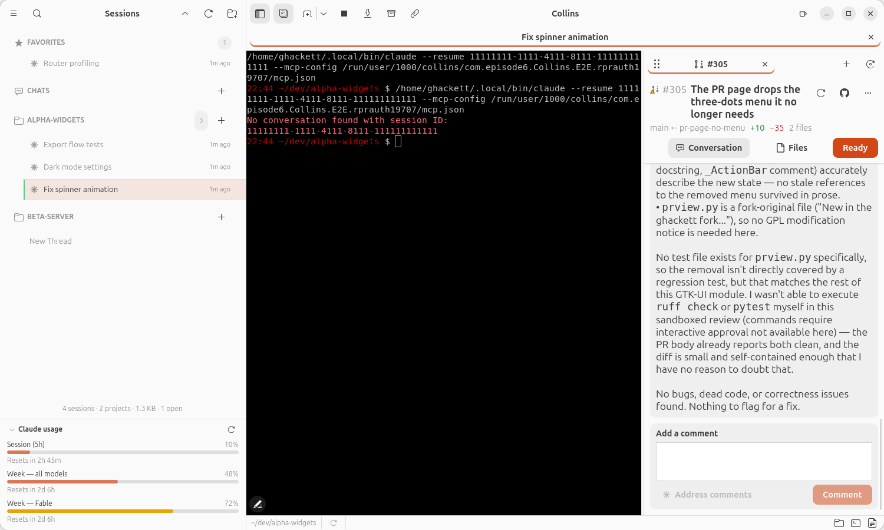This screenshot has height=530, width=884.
Task: Refresh Claude usage statistics
Action: click(x=231, y=429)
